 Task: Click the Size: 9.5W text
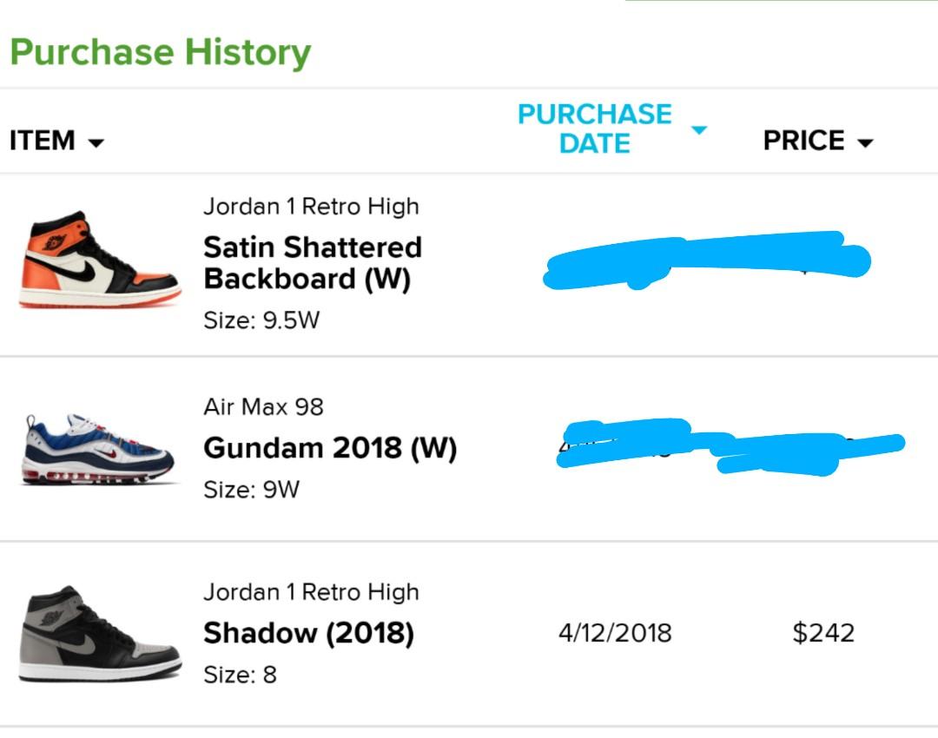coord(261,320)
